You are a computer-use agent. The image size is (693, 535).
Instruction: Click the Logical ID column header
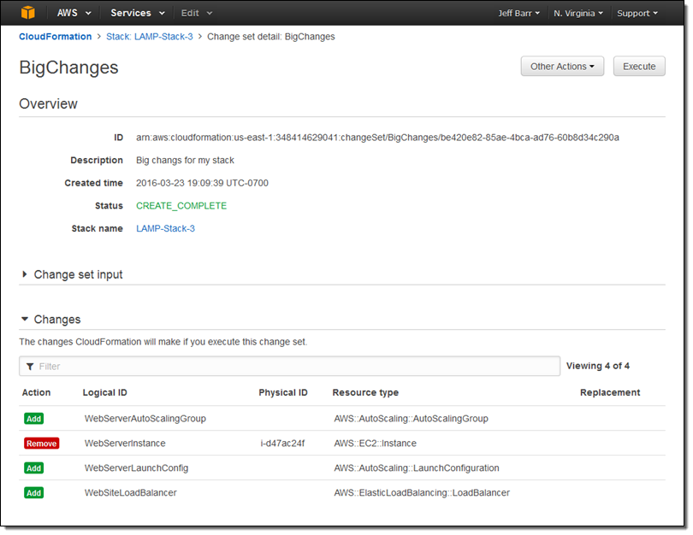pos(104,393)
